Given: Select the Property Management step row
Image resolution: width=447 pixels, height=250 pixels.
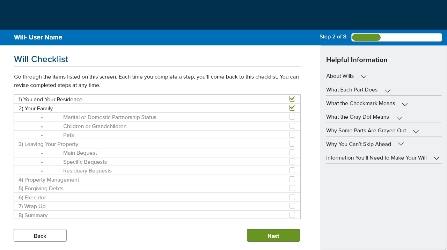Looking at the screenshot, I should (x=49, y=180).
